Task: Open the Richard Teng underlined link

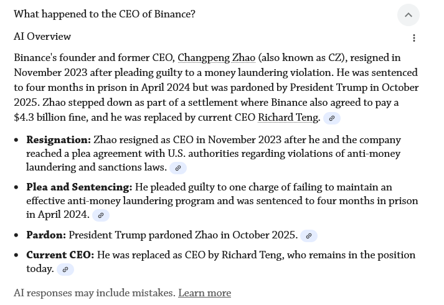Action: pos(288,118)
